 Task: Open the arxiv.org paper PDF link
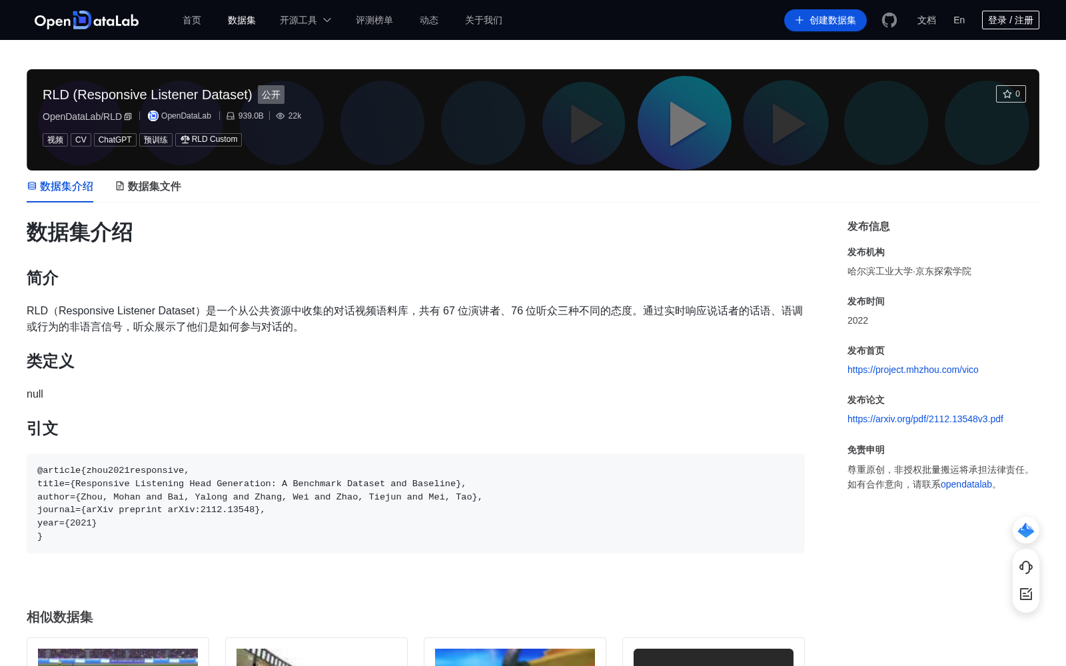pyautogui.click(x=925, y=419)
